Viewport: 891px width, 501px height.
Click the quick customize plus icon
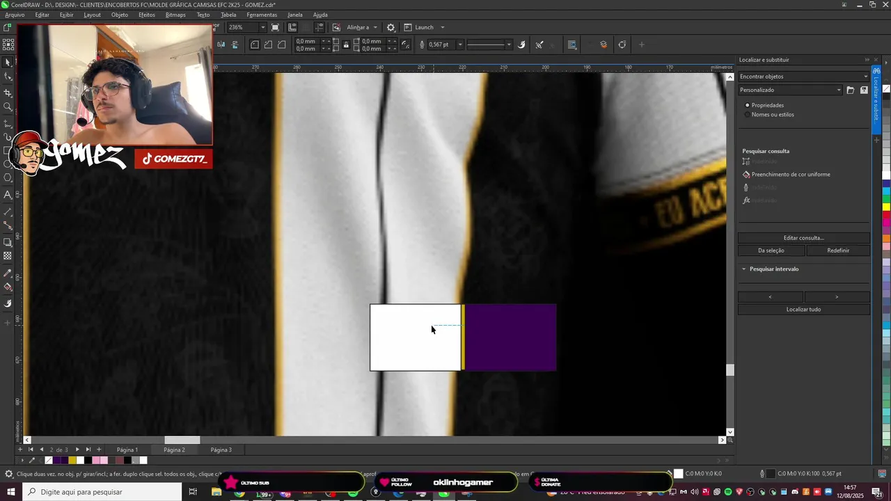[642, 45]
